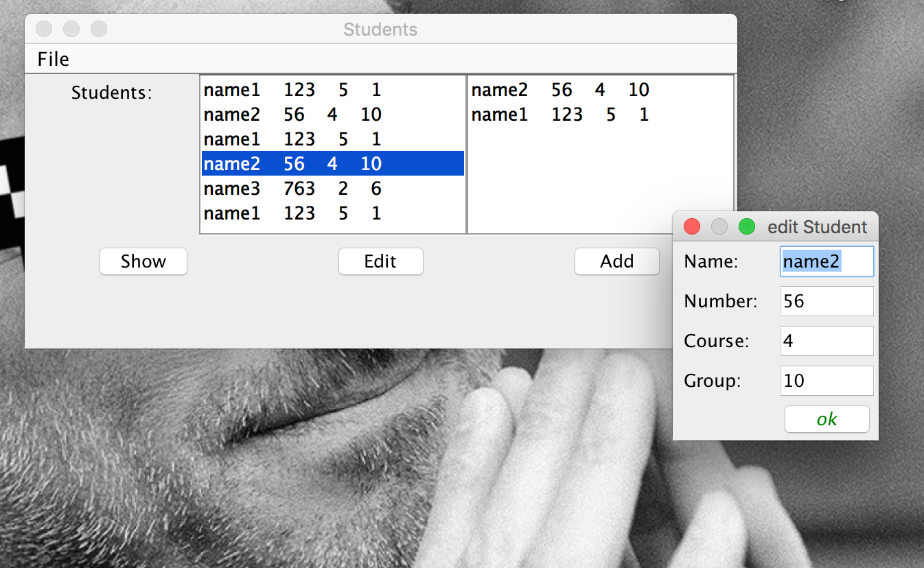Confirm with the ok button

[827, 419]
